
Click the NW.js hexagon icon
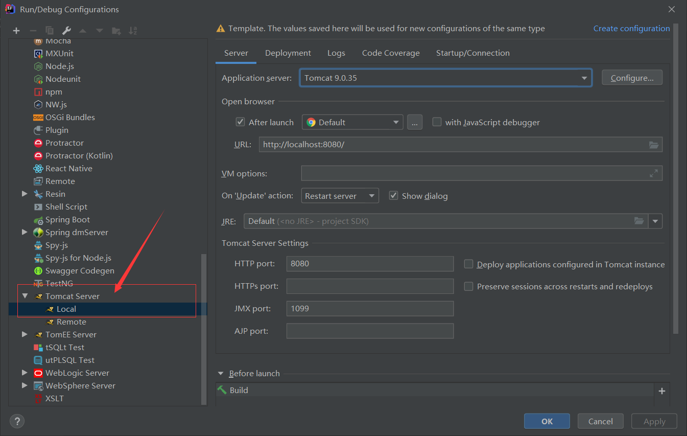tap(38, 104)
